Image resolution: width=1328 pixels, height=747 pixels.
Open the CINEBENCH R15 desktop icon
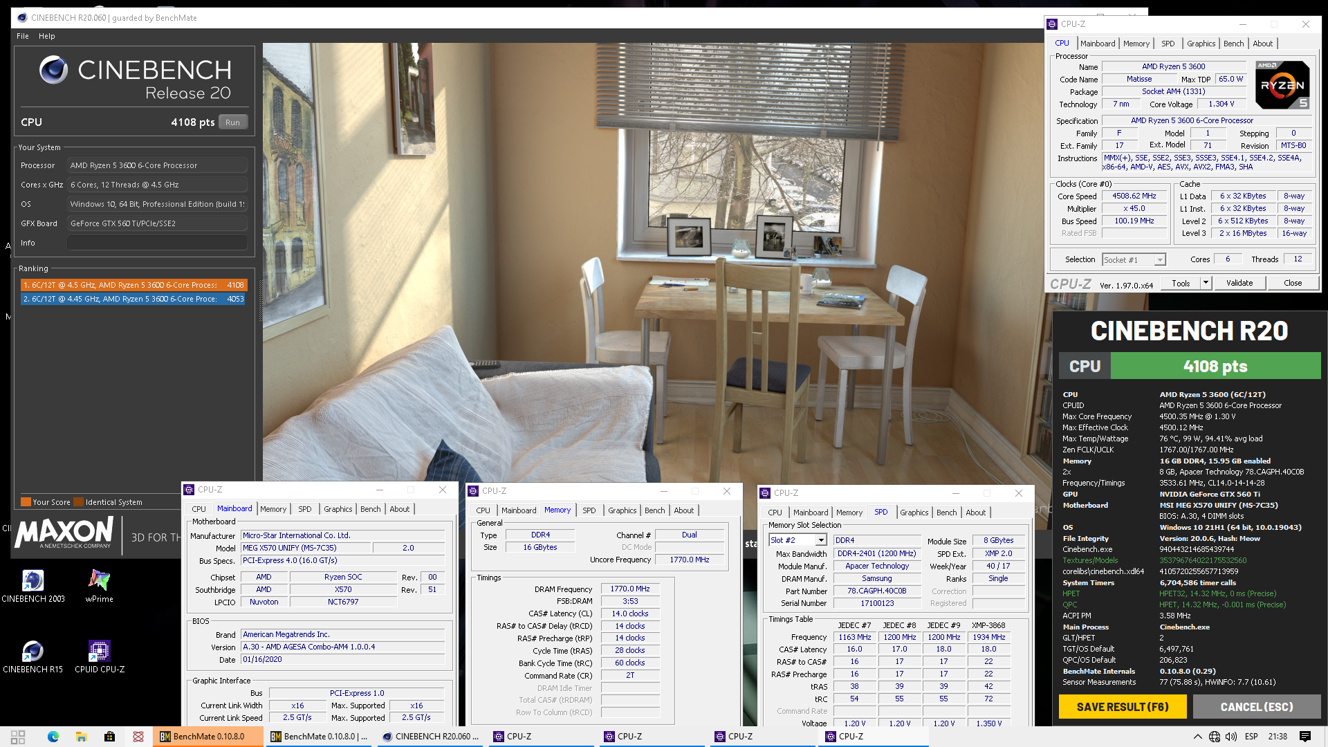33,656
